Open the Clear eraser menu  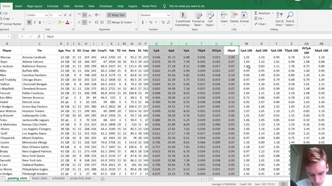click(x=260, y=24)
